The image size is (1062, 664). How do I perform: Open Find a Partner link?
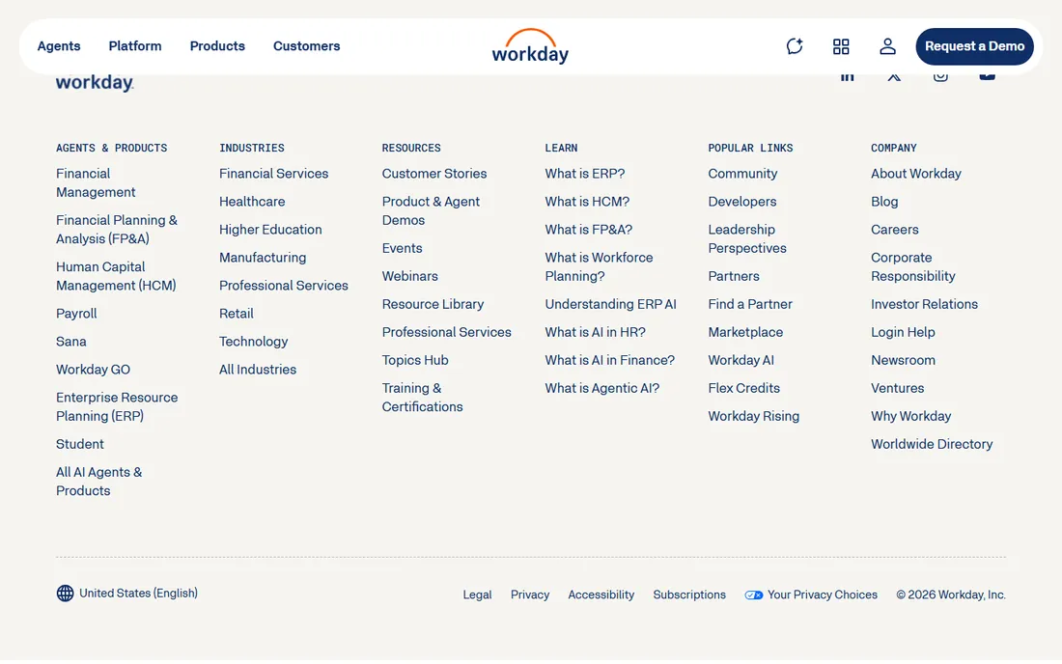pyautogui.click(x=750, y=304)
